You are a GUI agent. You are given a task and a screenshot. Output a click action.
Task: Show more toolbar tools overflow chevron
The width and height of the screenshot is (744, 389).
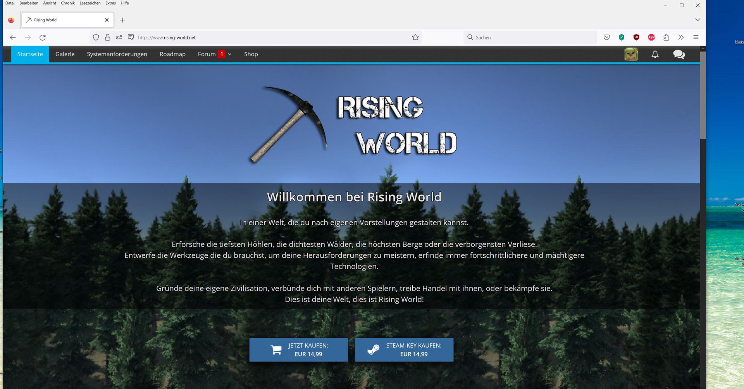click(x=681, y=38)
